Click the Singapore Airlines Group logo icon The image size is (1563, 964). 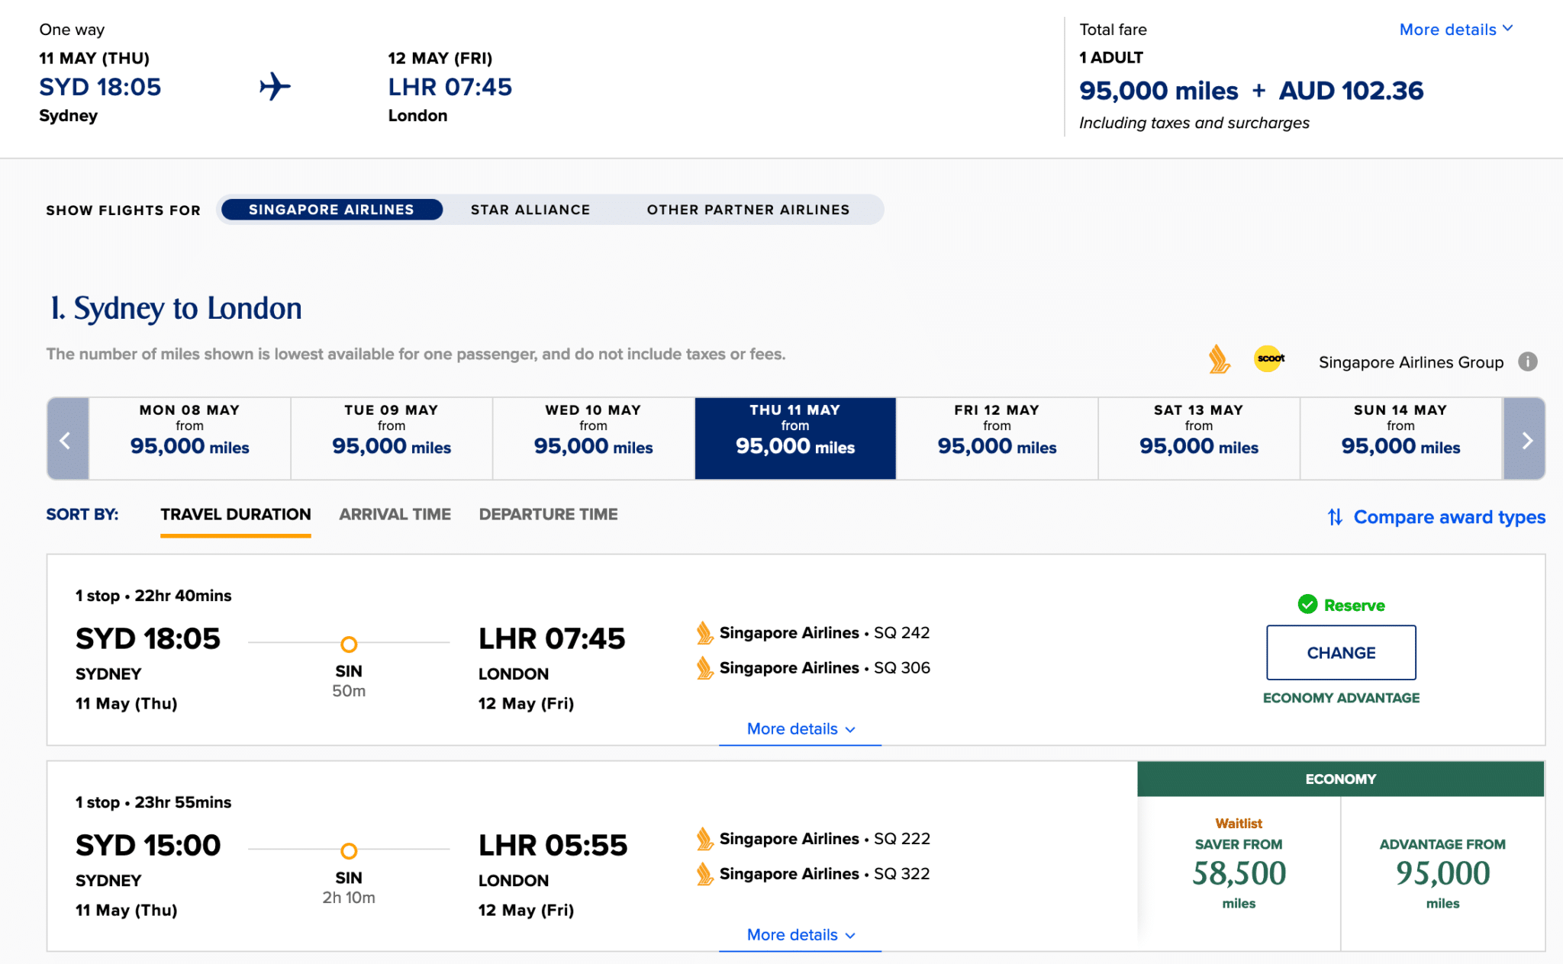[1219, 359]
